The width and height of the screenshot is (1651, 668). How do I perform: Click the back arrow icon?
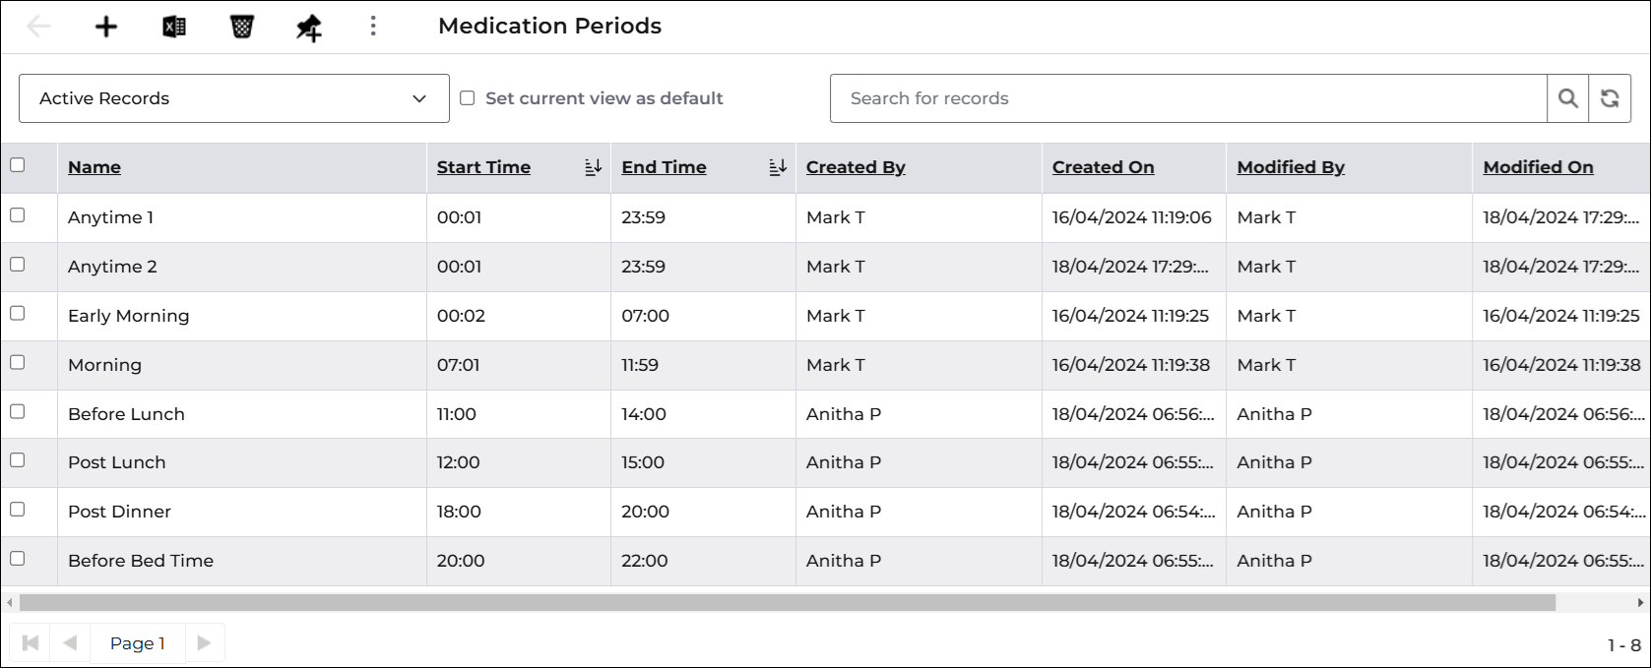pos(38,27)
